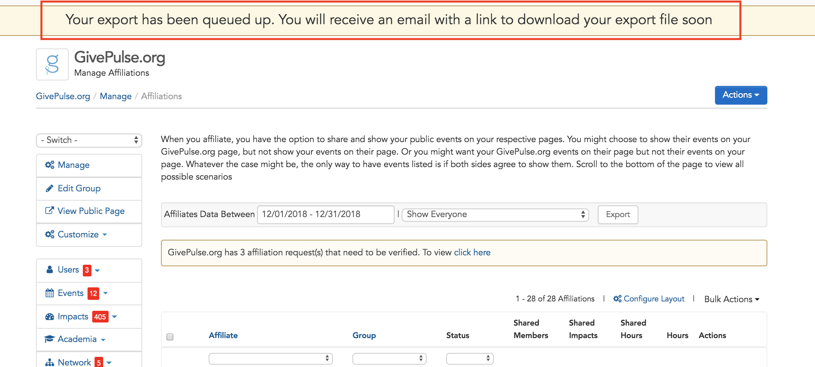Viewport: 815px width, 367px height.
Task: Click the red 3 badge on Users
Action: pyautogui.click(x=87, y=270)
